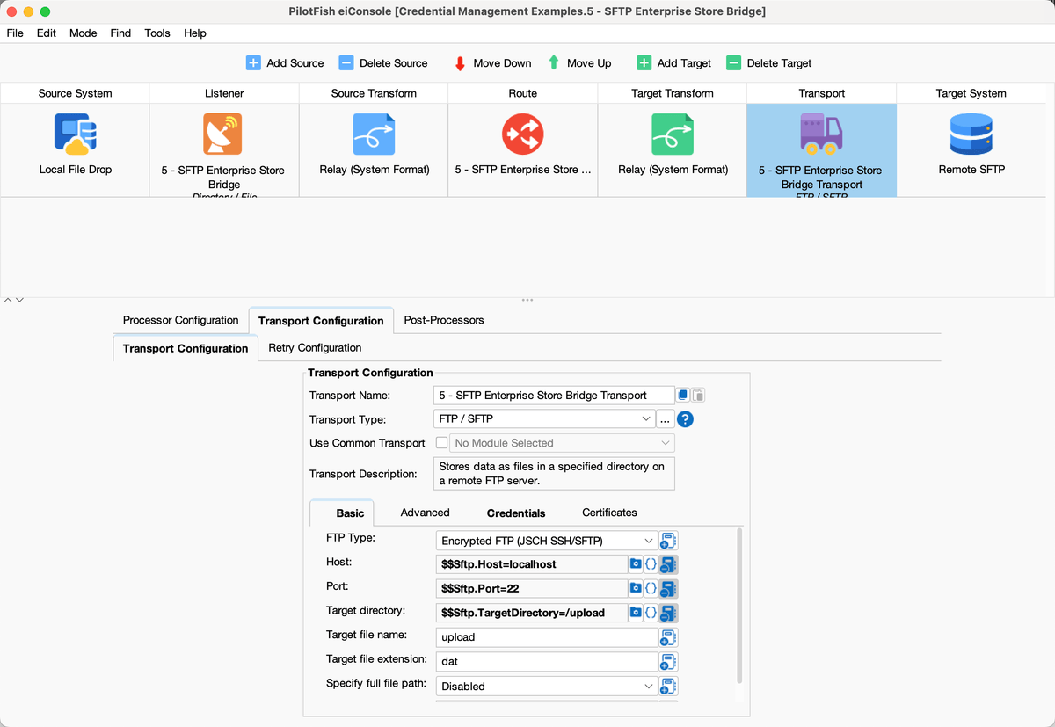The height and width of the screenshot is (727, 1055).
Task: Click the Route column header
Action: tap(523, 93)
